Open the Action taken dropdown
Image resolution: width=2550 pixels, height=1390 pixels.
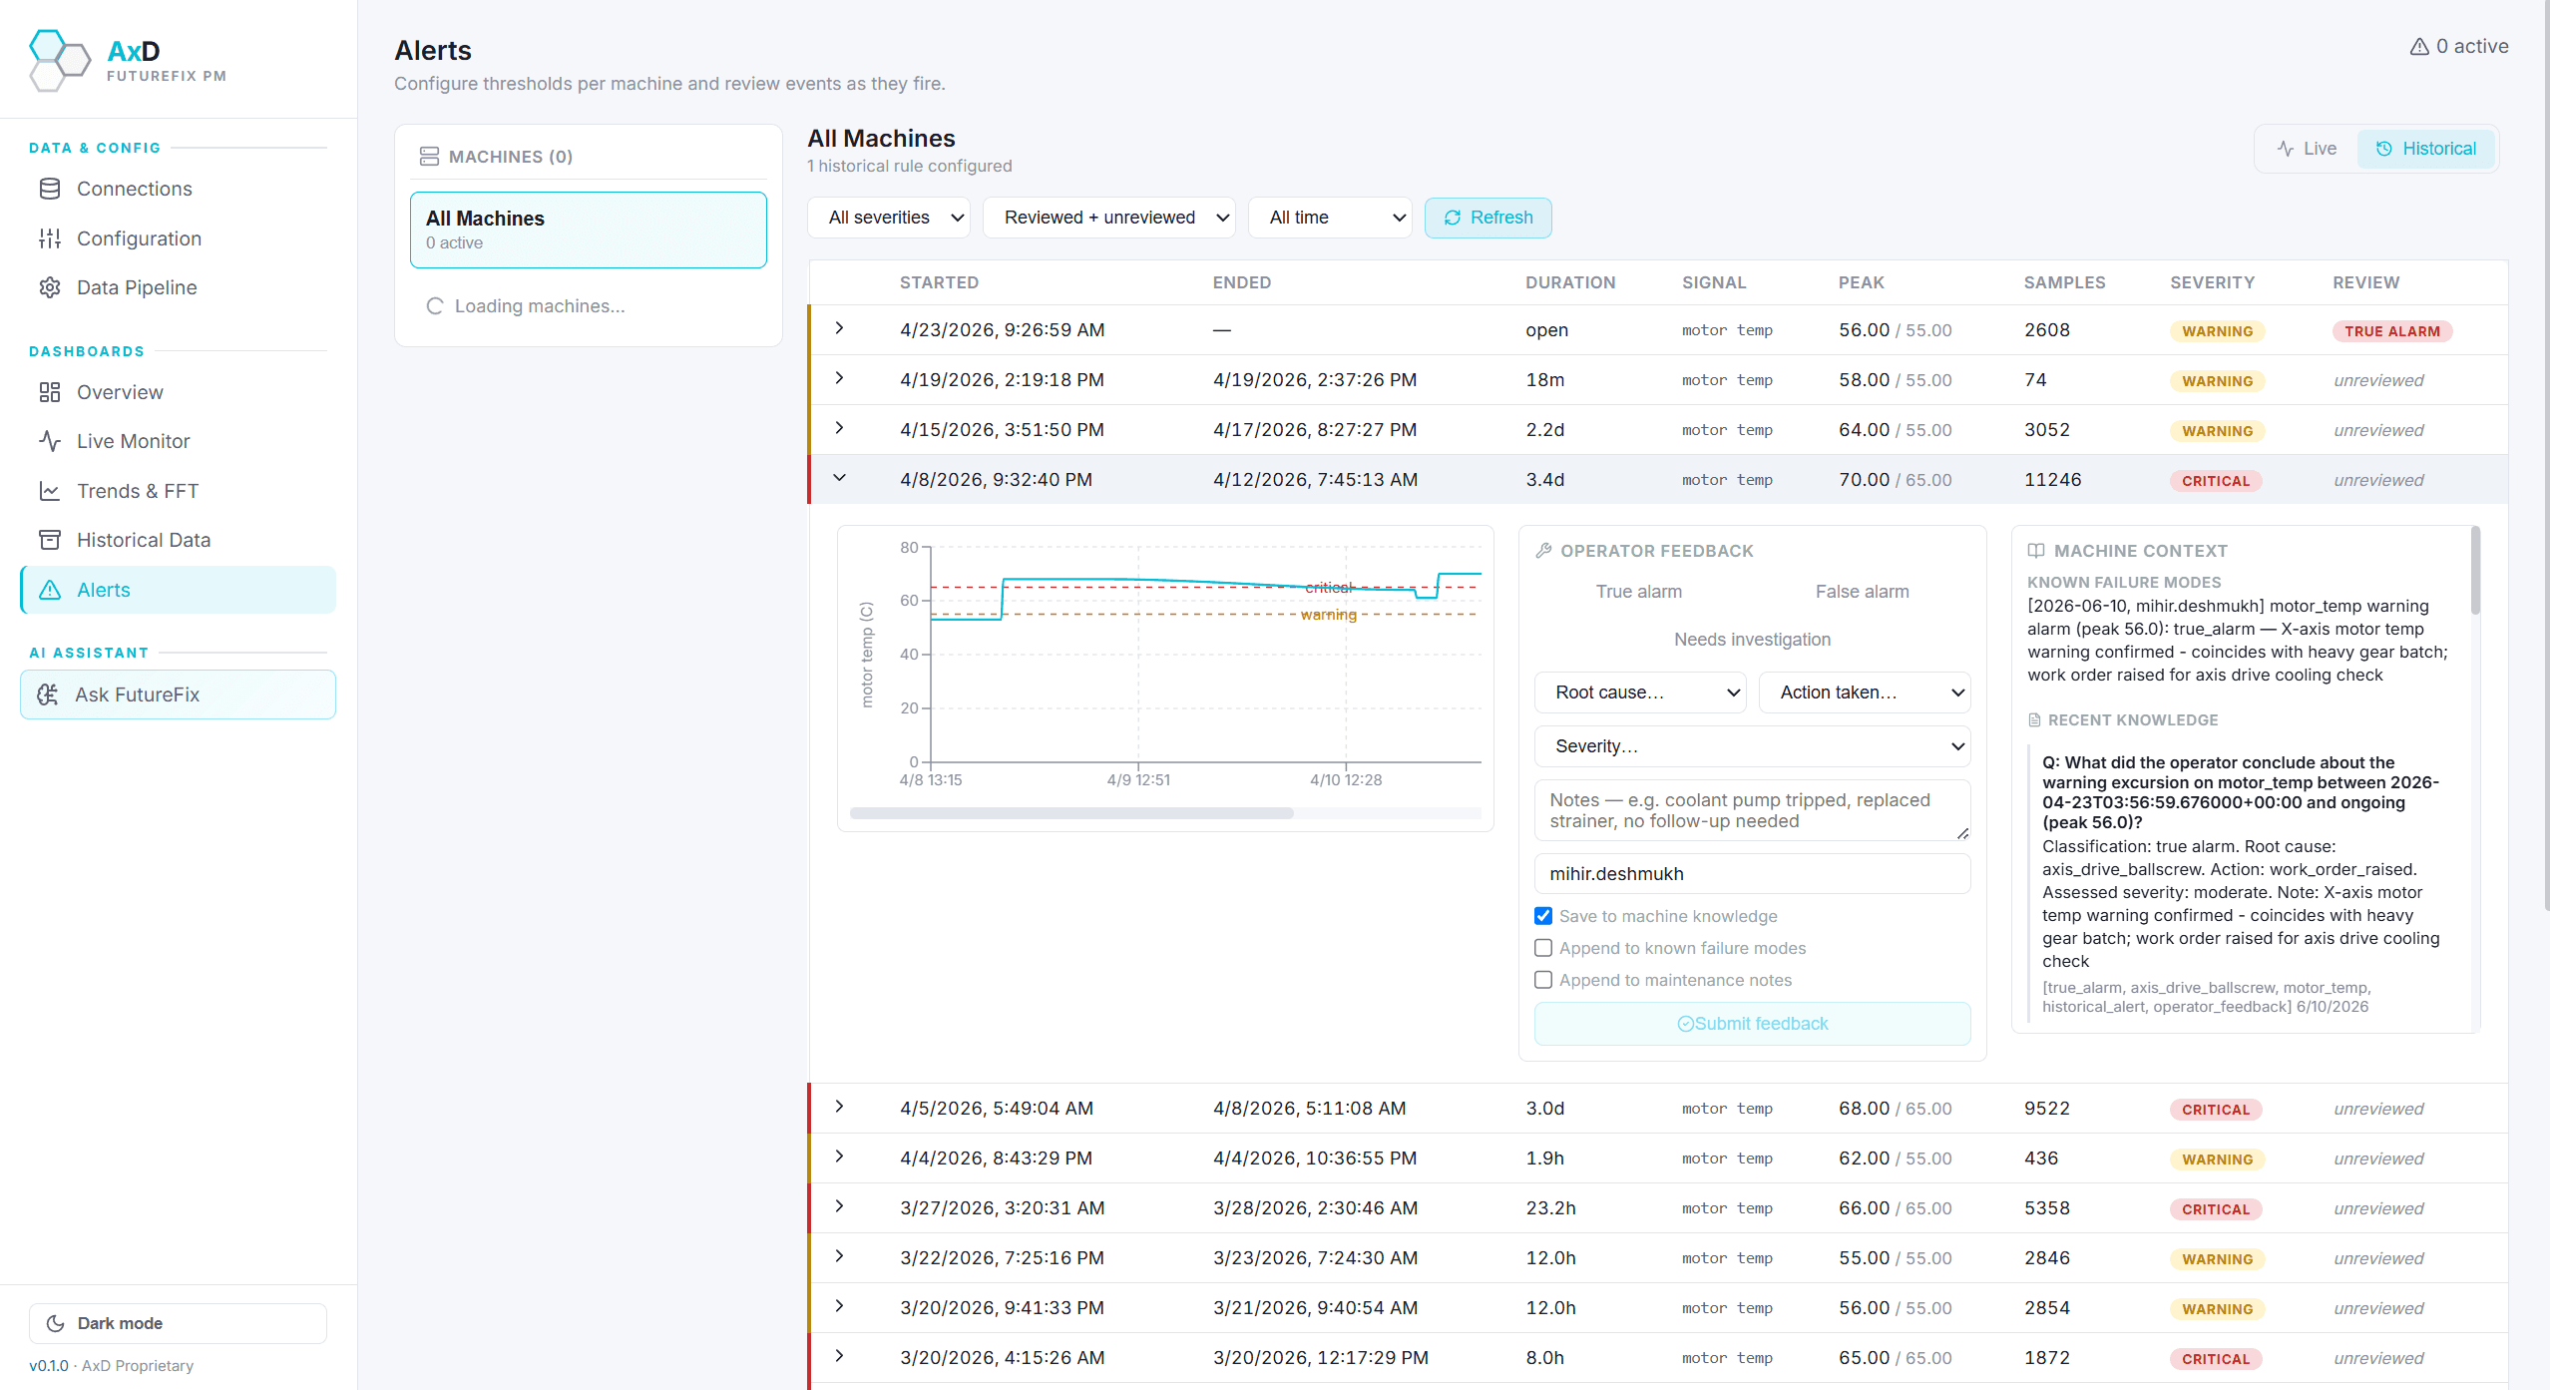(1865, 693)
